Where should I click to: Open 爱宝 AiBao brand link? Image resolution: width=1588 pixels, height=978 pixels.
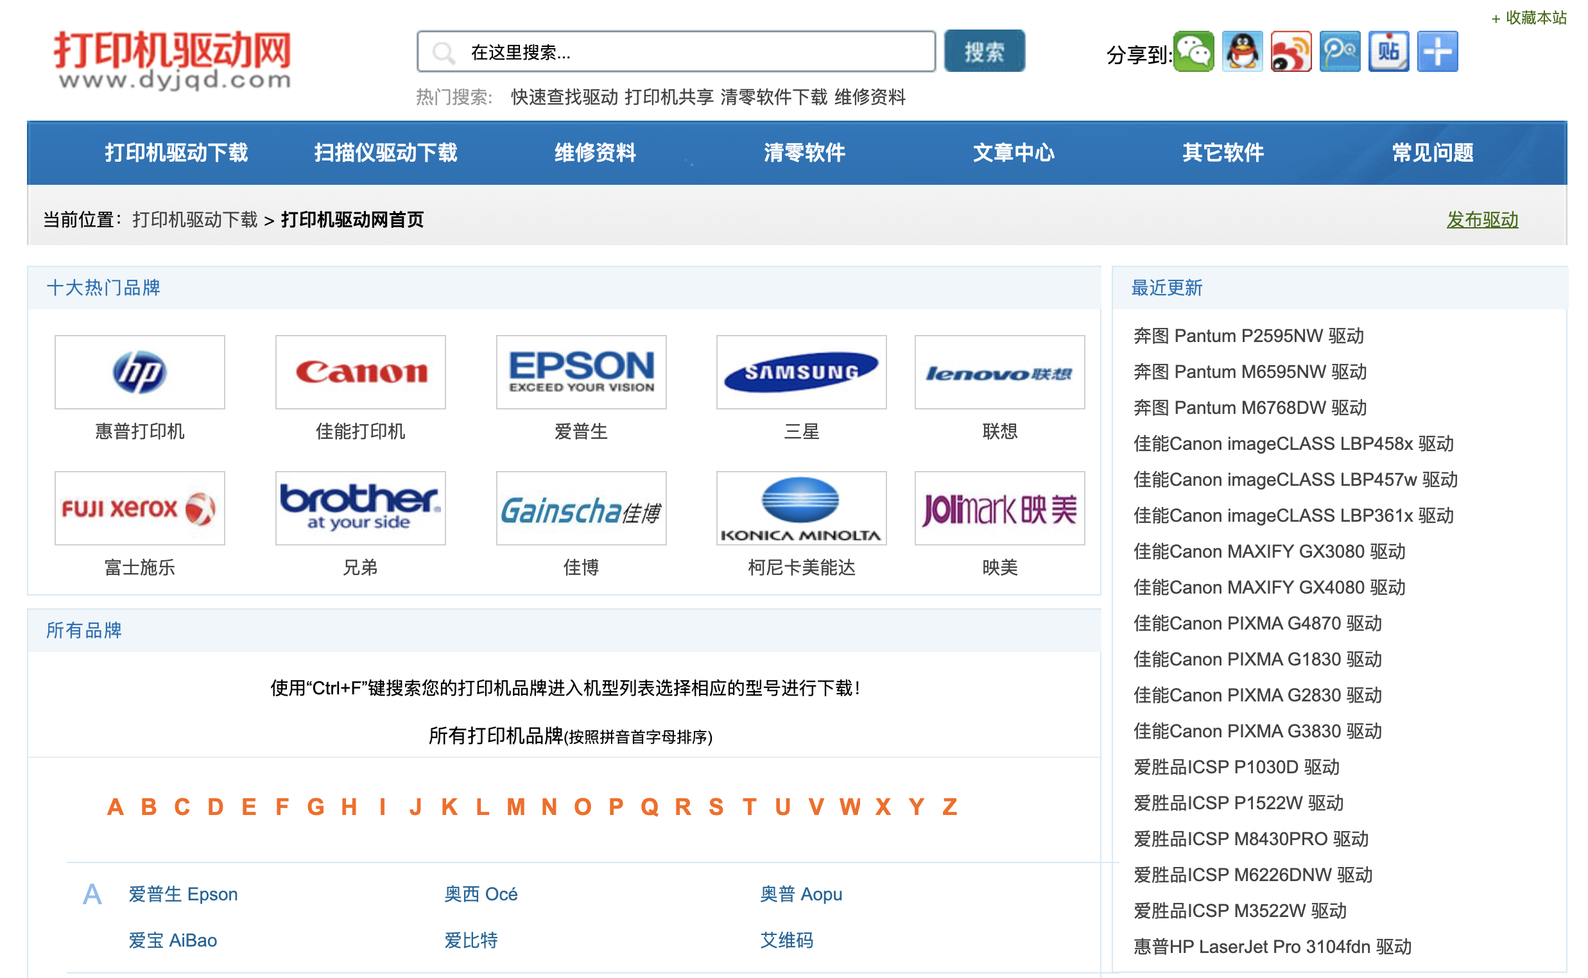point(173,941)
